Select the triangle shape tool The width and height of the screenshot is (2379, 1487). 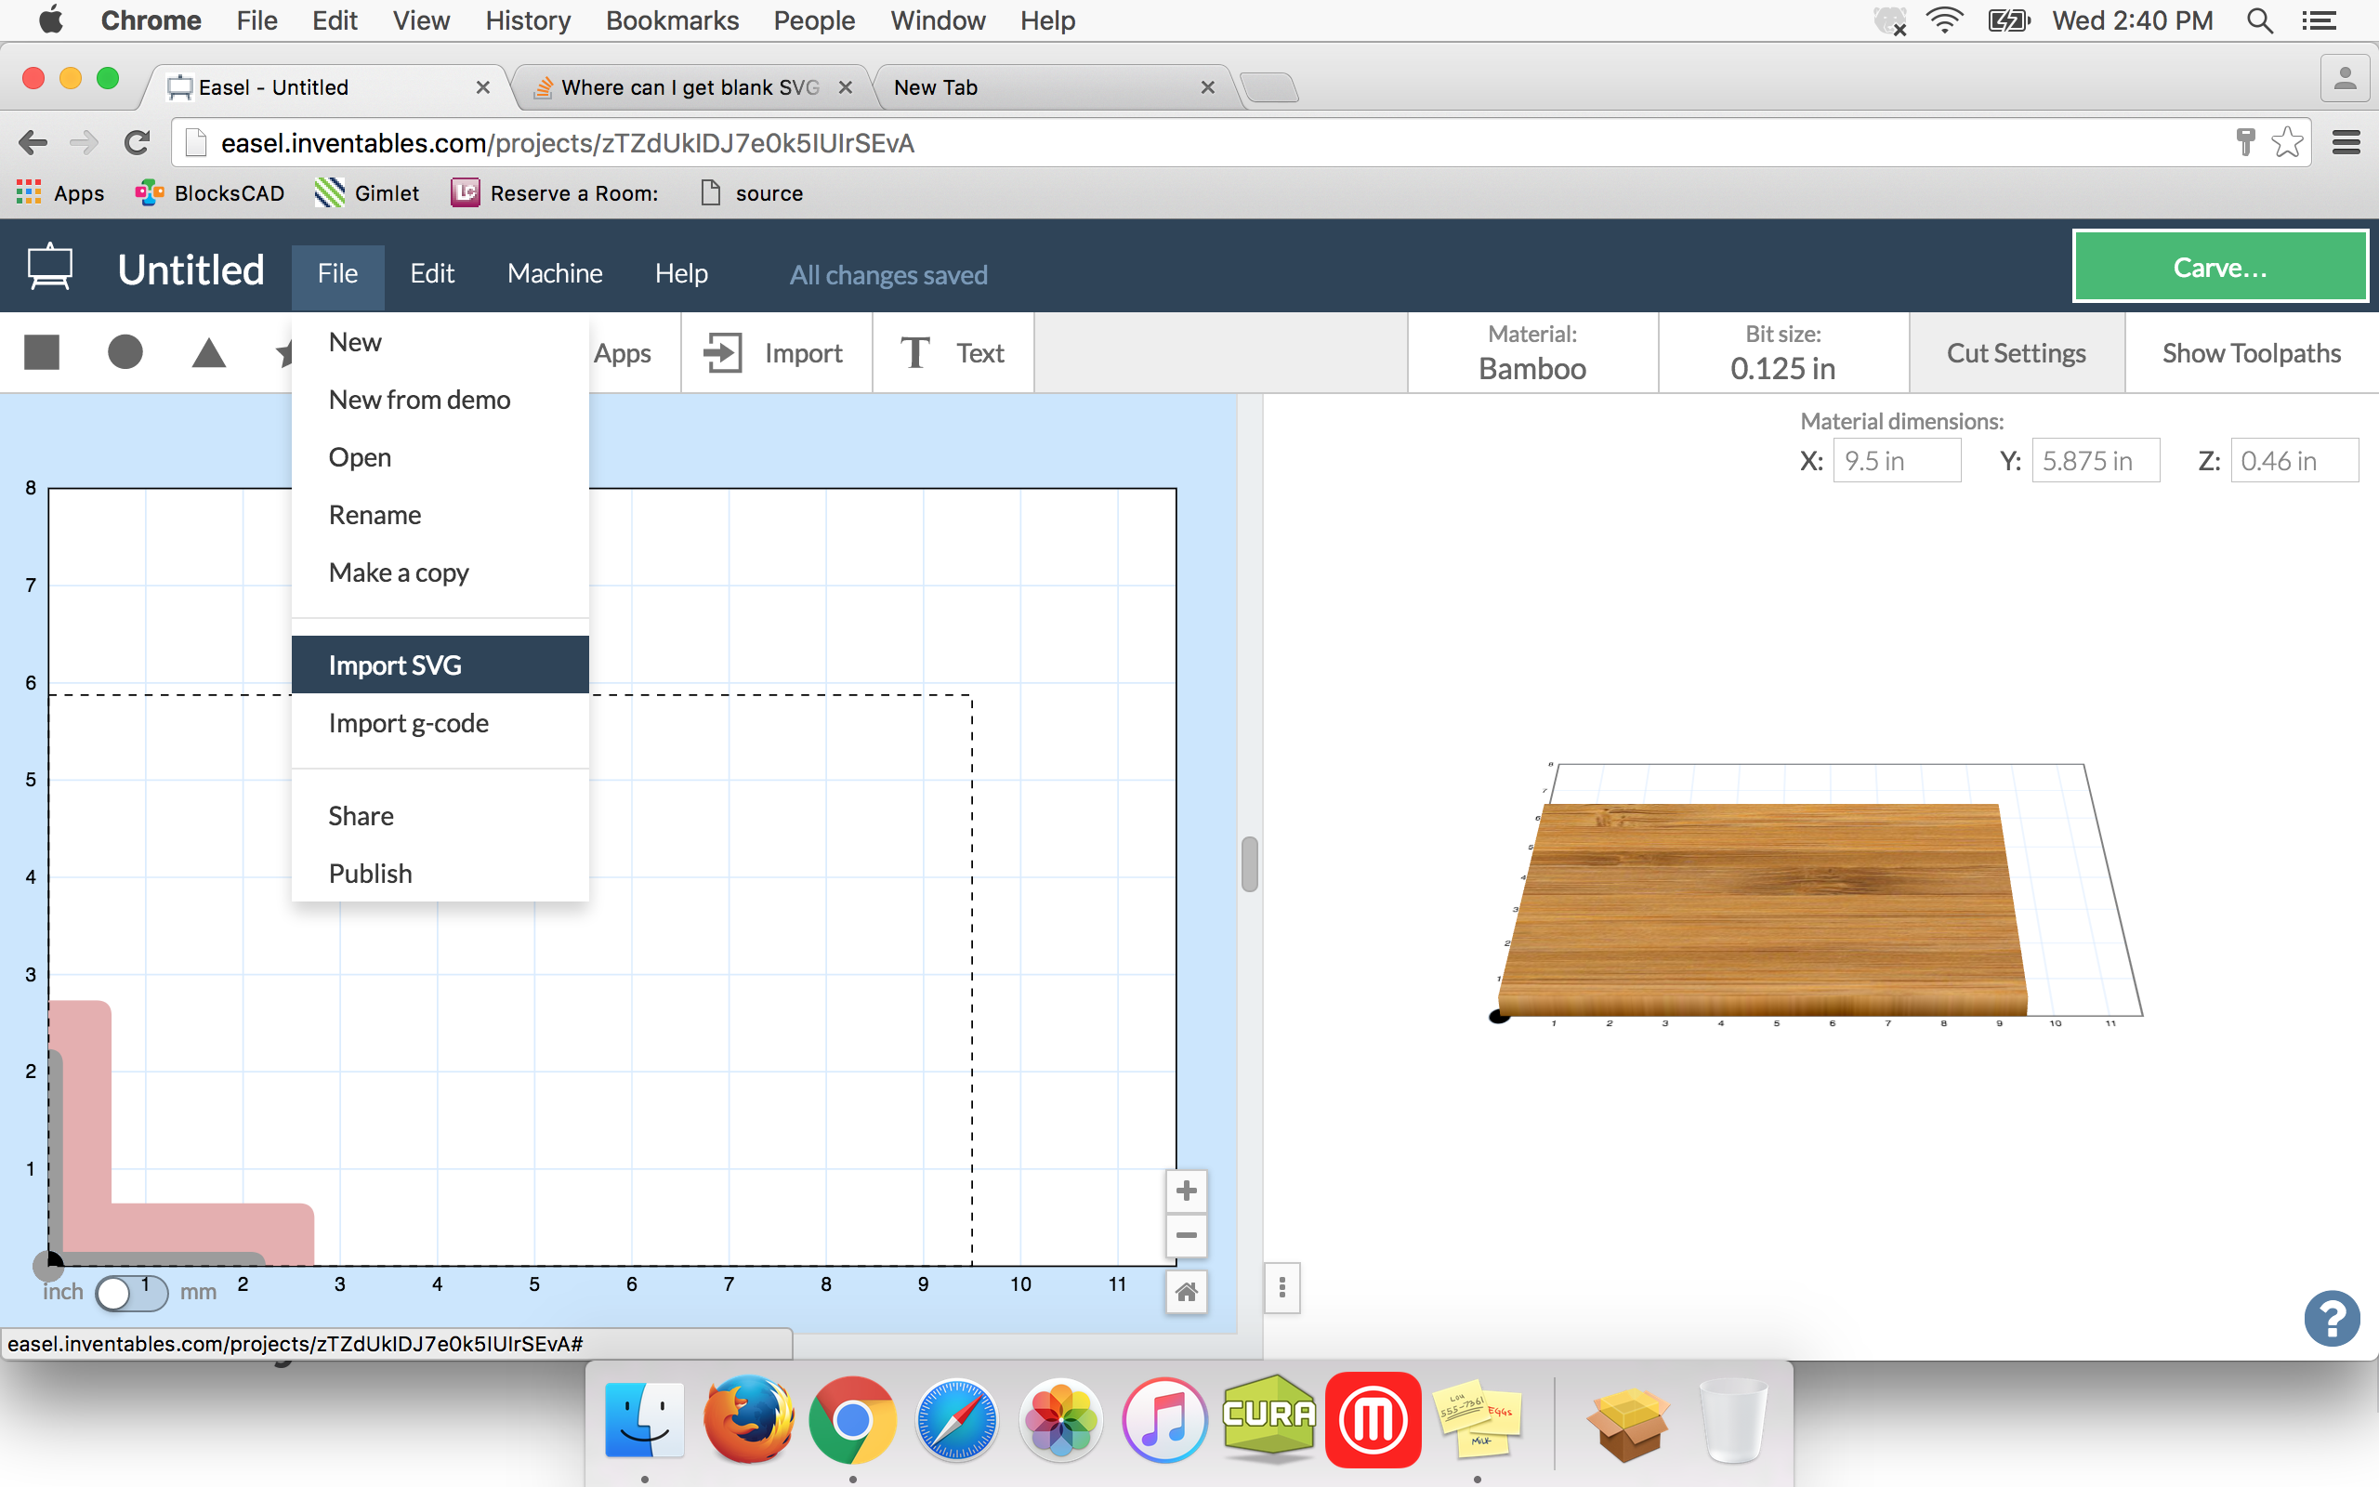coord(208,352)
